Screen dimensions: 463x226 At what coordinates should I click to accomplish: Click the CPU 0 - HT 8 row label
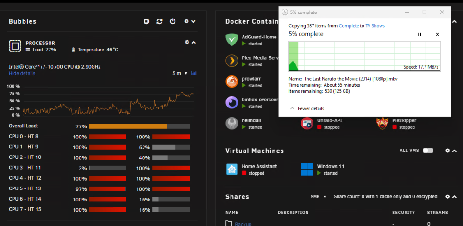click(23, 137)
